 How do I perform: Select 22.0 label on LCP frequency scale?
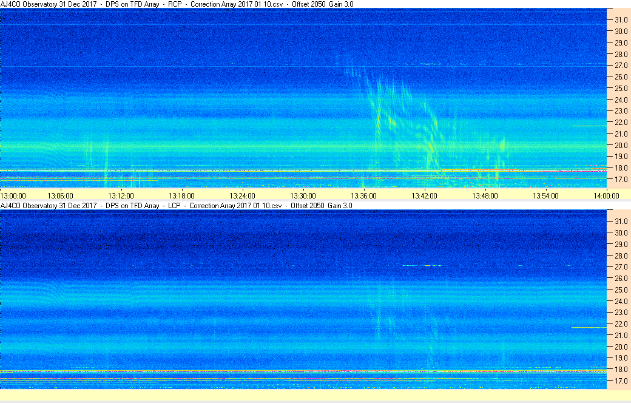(x=621, y=323)
